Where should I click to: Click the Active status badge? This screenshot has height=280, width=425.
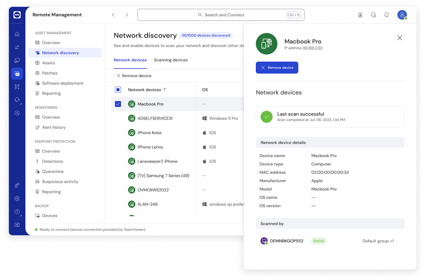(x=318, y=241)
